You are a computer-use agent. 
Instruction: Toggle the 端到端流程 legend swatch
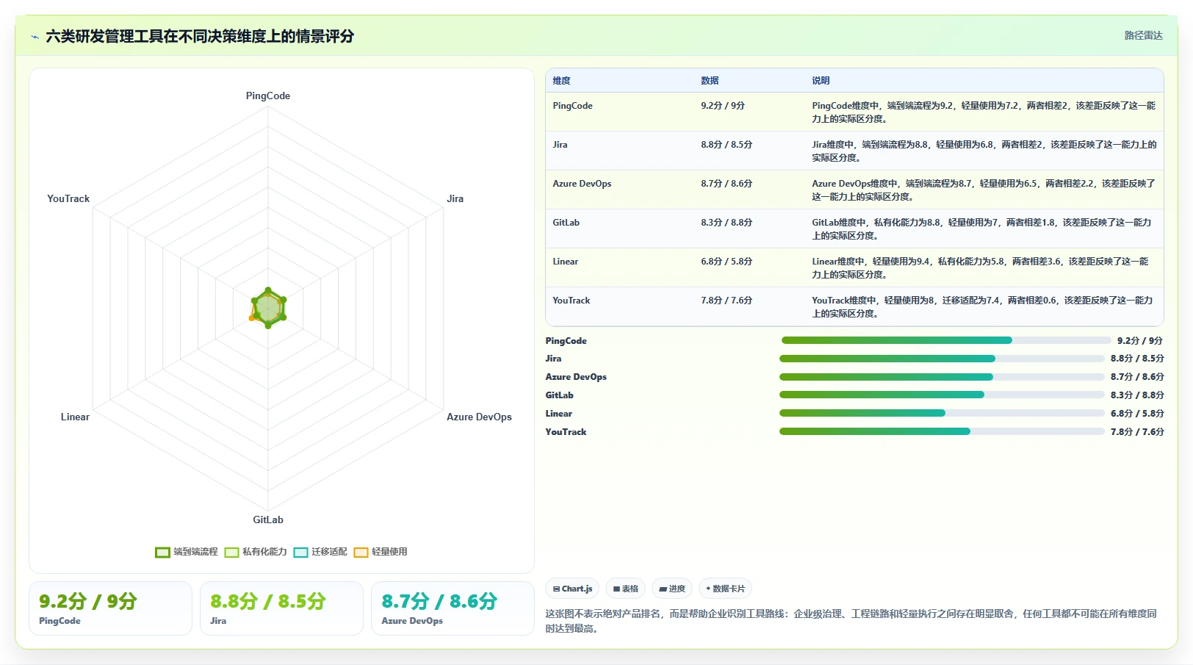click(162, 553)
